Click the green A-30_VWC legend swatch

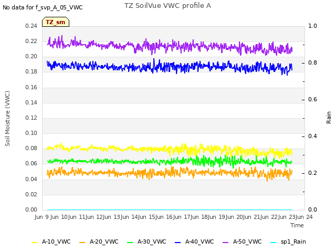pos(130,243)
